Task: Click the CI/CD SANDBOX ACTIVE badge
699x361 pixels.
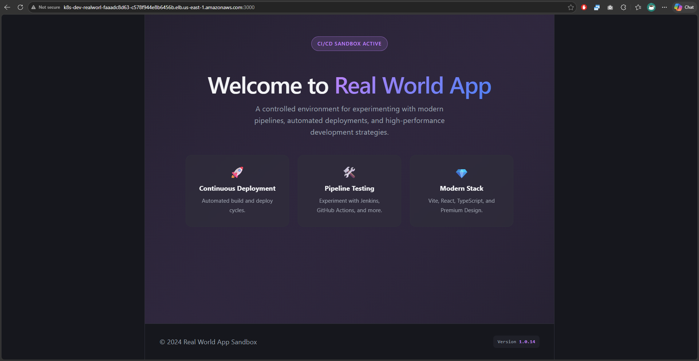Action: pyautogui.click(x=349, y=44)
